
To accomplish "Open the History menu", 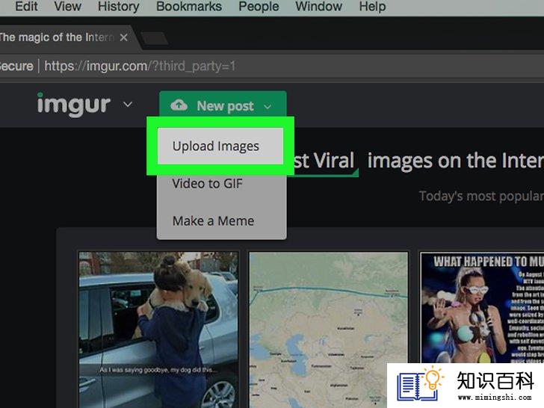I will coord(118,6).
